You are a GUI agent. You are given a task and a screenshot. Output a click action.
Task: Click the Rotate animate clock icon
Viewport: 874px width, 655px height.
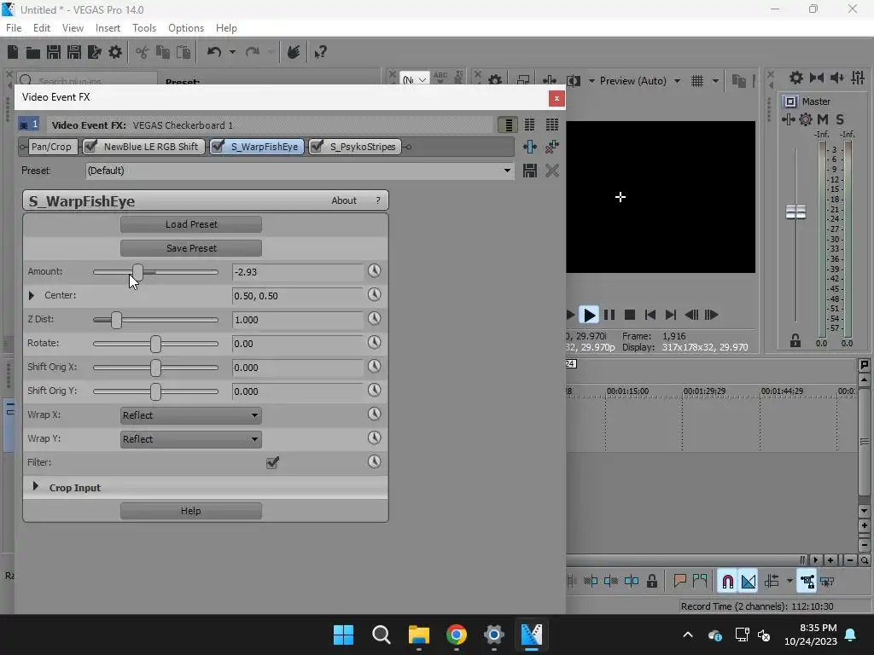374,342
